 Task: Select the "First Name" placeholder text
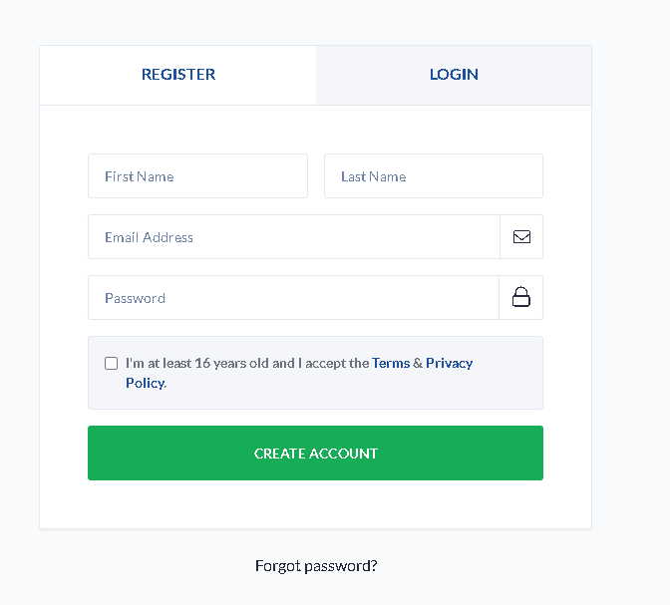point(140,177)
